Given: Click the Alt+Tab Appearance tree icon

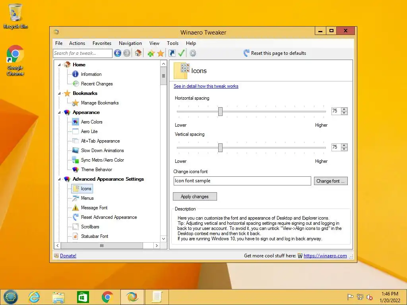Looking at the screenshot, I should point(76,141).
